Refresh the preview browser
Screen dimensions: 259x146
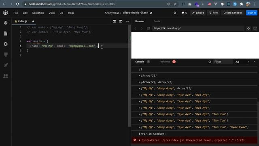coord(149,28)
